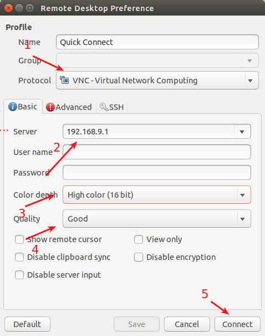Maximize the Remote Desktop Preference window

[x=29, y=8]
